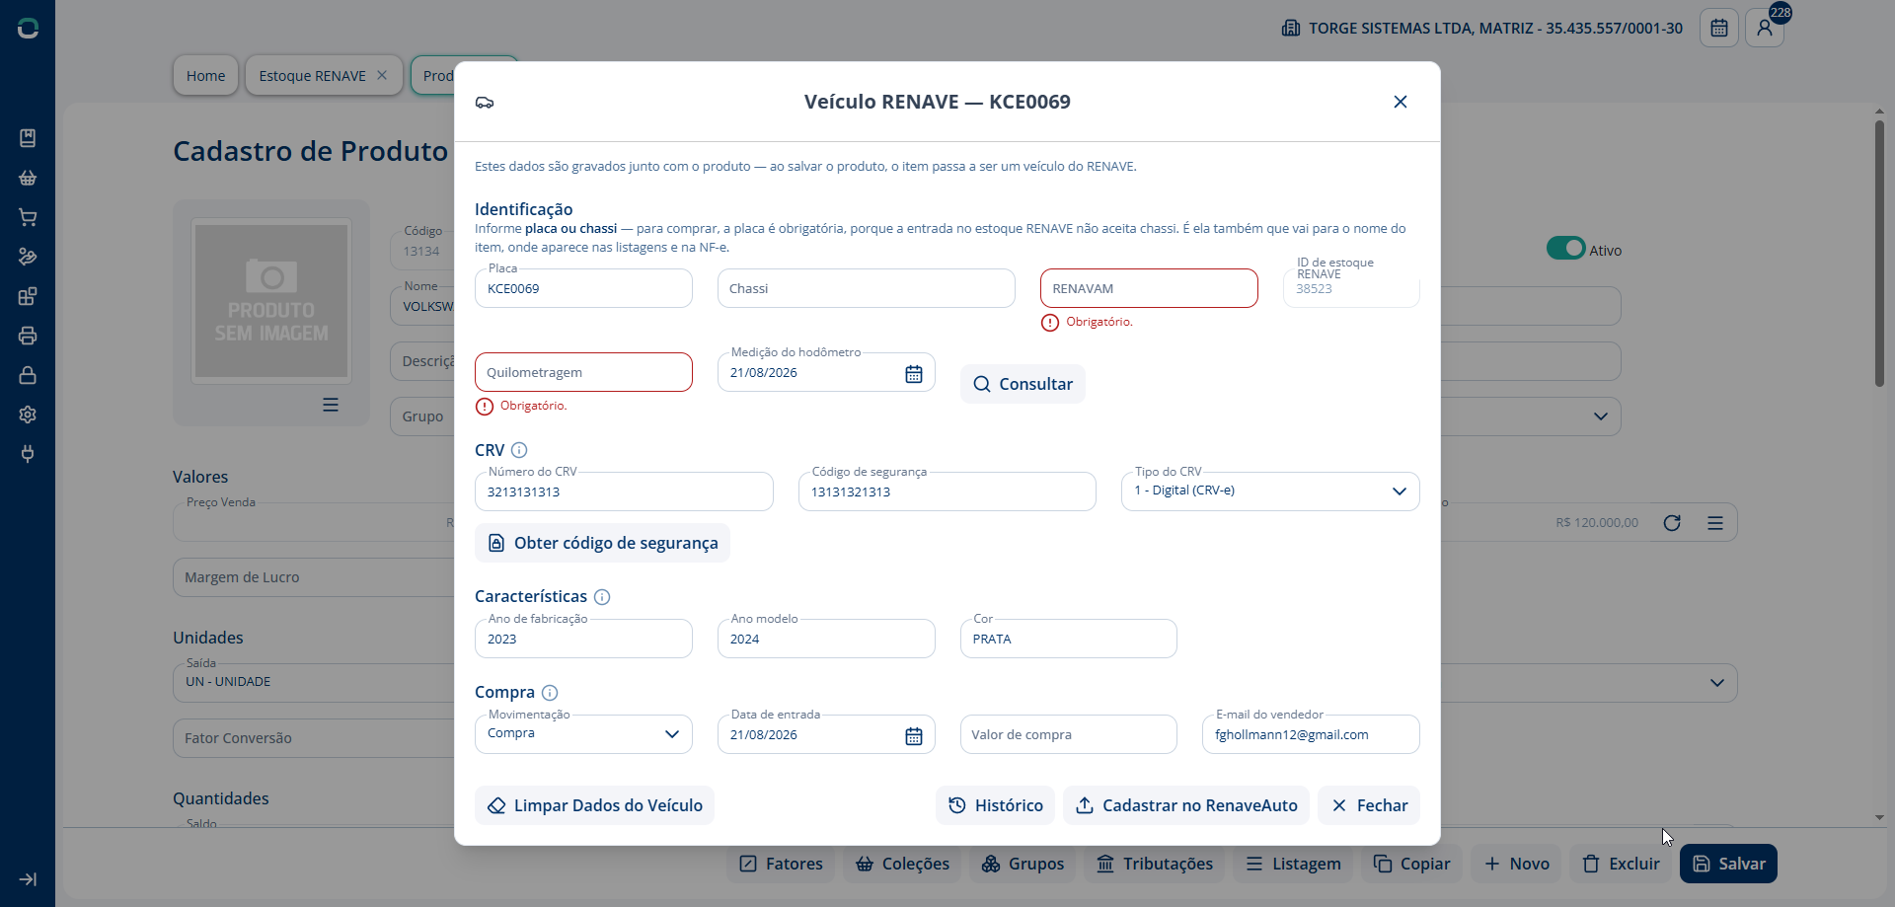Click the RENAVAM input field
Screen dimensions: 1895x907
(x=1149, y=288)
